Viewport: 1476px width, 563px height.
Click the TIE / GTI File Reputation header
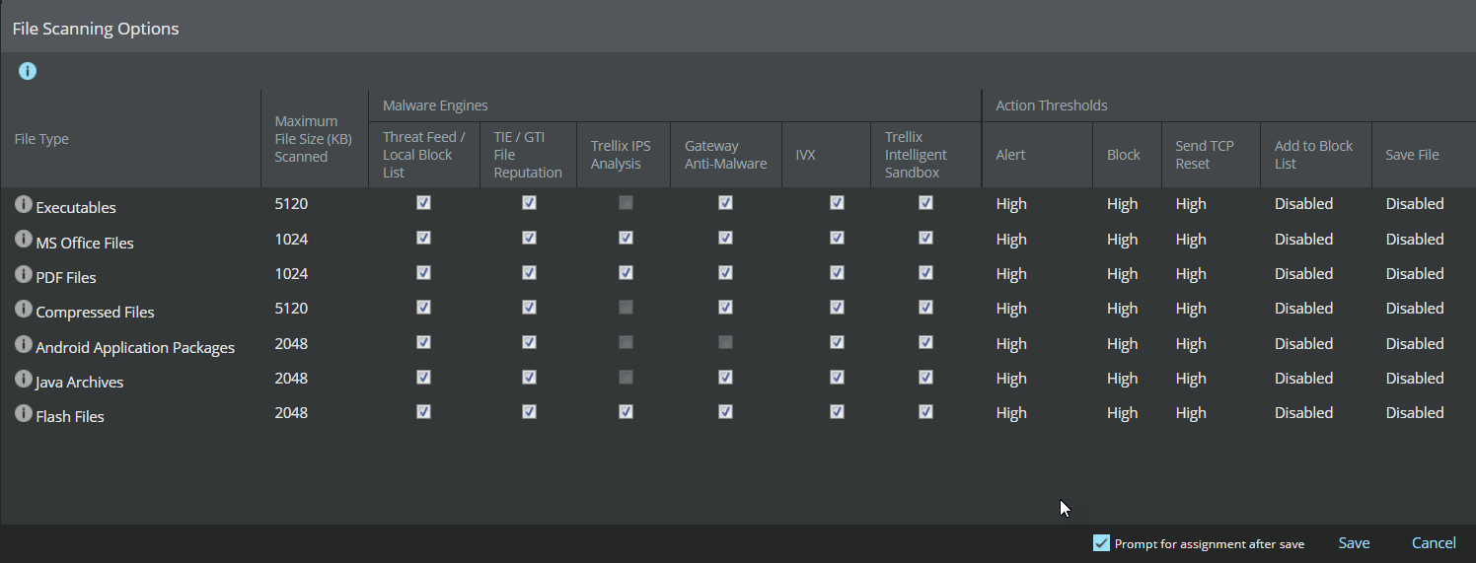528,155
